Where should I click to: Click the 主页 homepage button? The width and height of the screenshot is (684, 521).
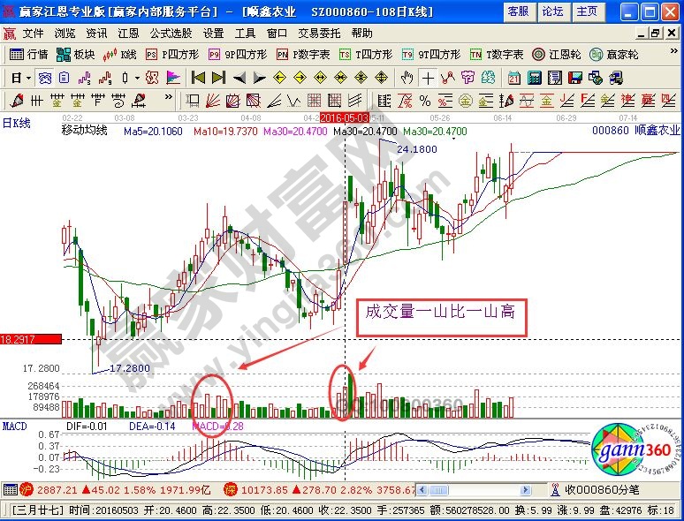click(x=586, y=11)
